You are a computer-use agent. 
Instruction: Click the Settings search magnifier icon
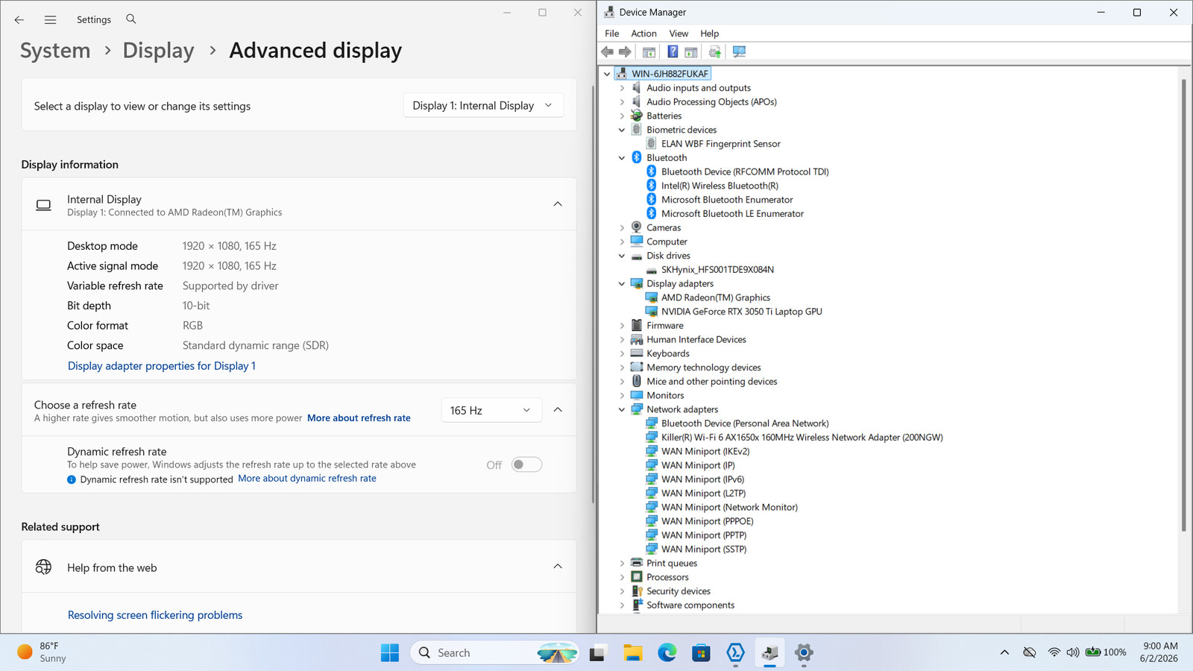[x=131, y=19]
